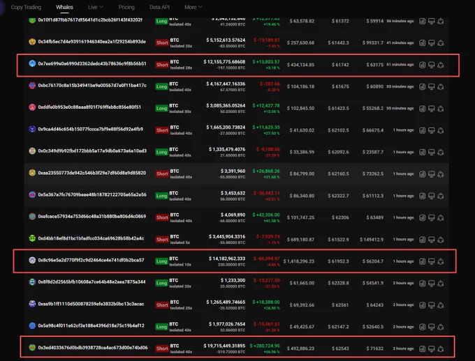Viewport: 475px width, 361px height.
Task: Click monitor icon in 0x9ca4d46c row
Action: [x=432, y=130]
